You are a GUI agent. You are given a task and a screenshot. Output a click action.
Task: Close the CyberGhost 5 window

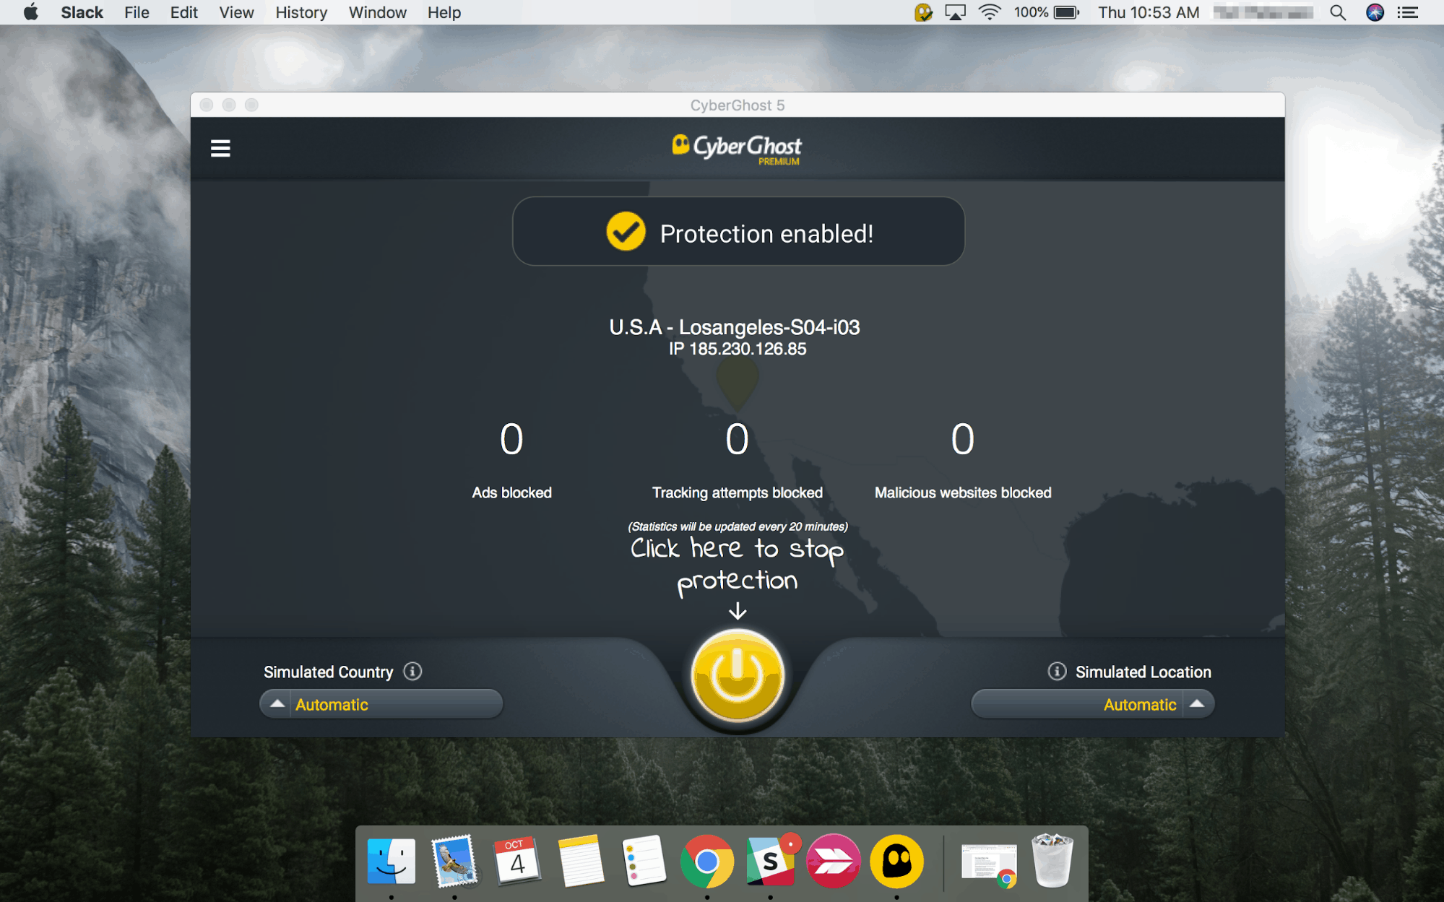pyautogui.click(x=207, y=105)
